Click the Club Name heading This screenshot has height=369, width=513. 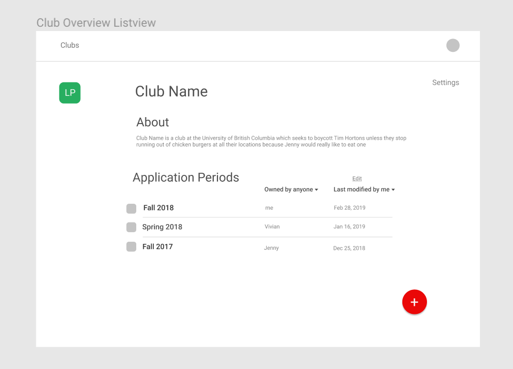click(172, 91)
